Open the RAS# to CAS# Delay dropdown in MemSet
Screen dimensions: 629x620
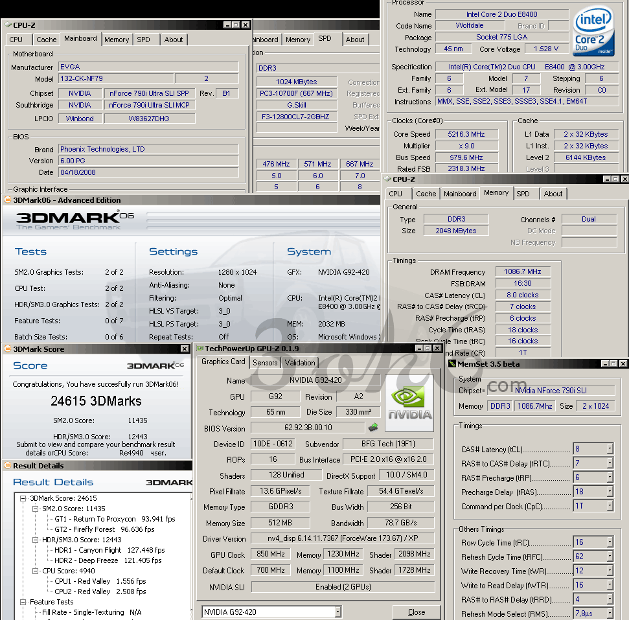[610, 463]
